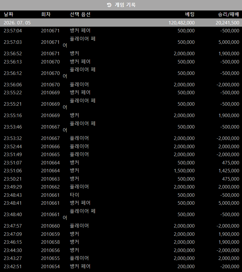Select the 2026. 07. 05 date summary row

coord(121,23)
